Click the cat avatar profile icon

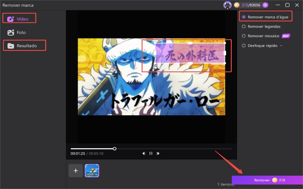point(228,5)
